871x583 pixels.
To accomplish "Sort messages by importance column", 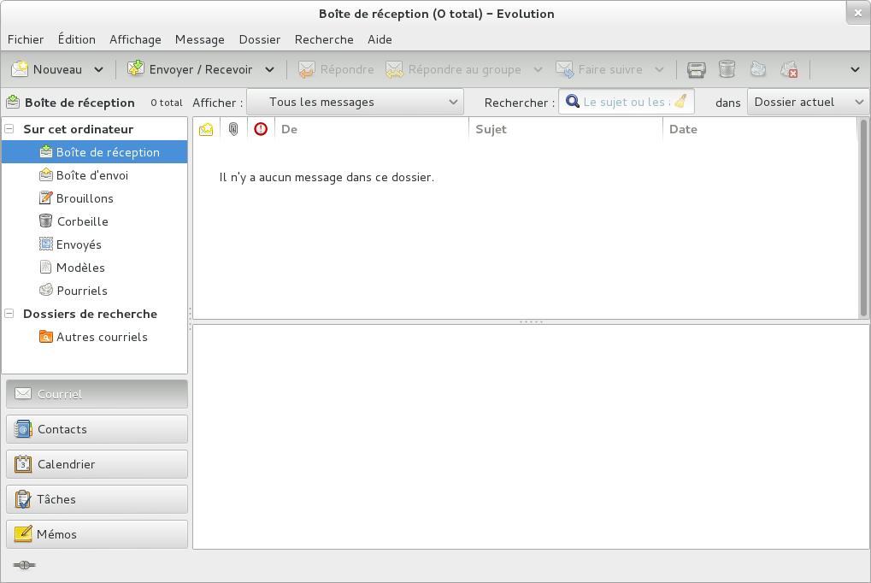I will tap(260, 128).
